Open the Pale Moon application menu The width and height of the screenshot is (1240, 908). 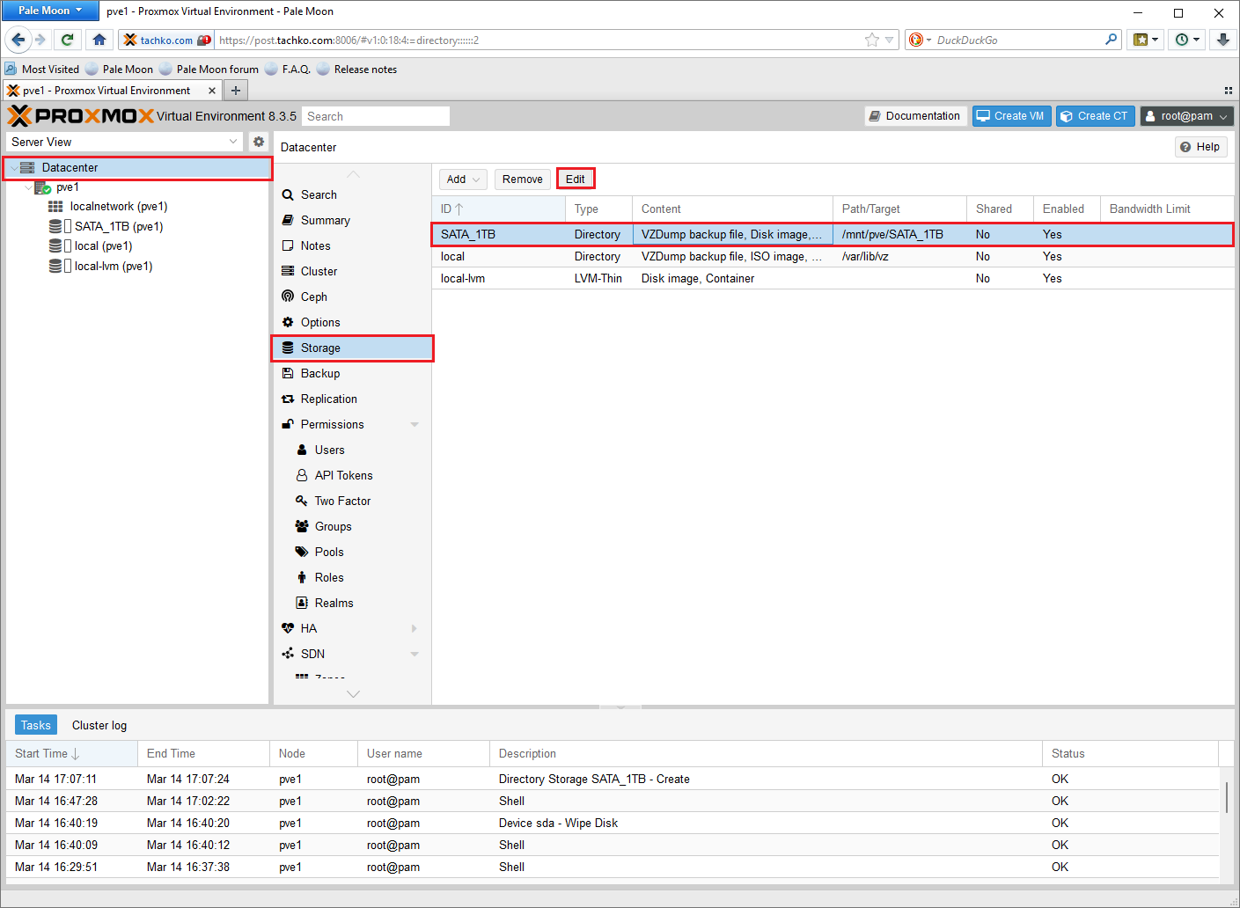point(51,11)
